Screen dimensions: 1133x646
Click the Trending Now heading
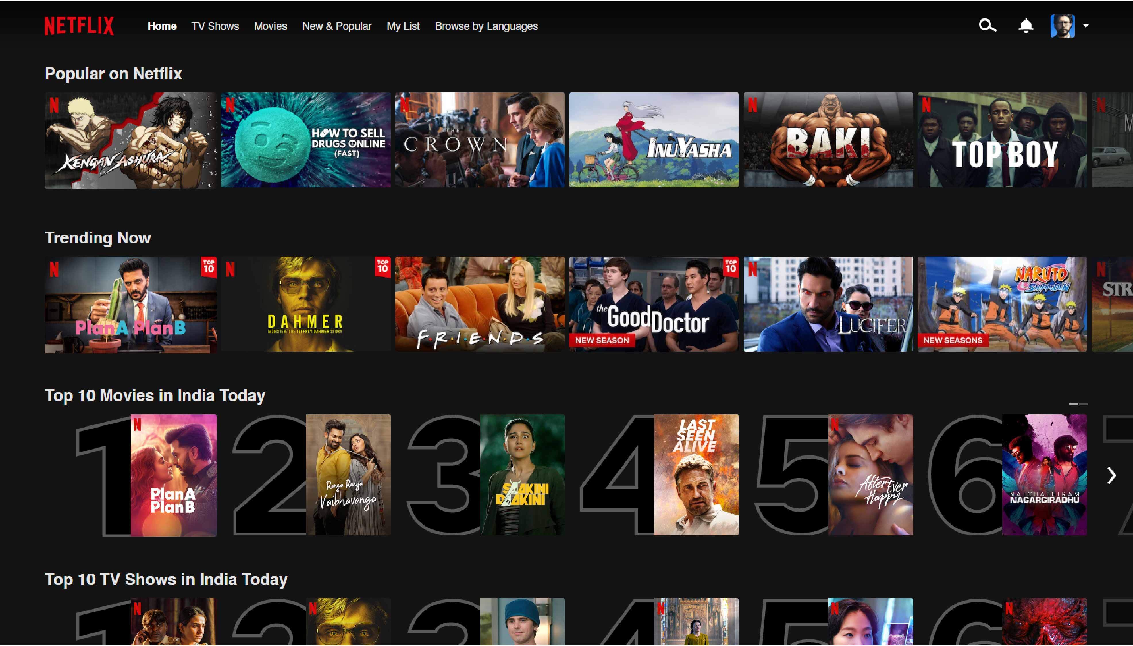pyautogui.click(x=98, y=238)
